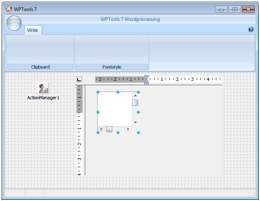
Task: Click the scroll right arrow in text box
Action: coord(128,129)
